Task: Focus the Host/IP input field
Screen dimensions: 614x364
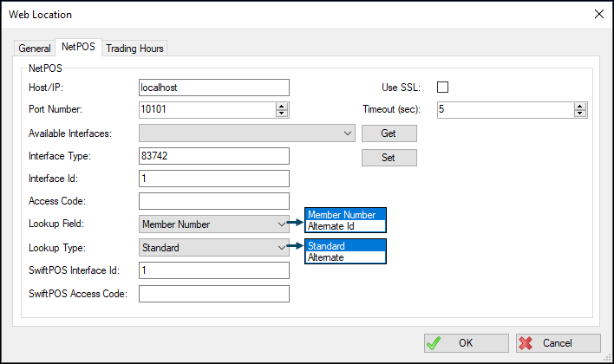Action: click(214, 88)
